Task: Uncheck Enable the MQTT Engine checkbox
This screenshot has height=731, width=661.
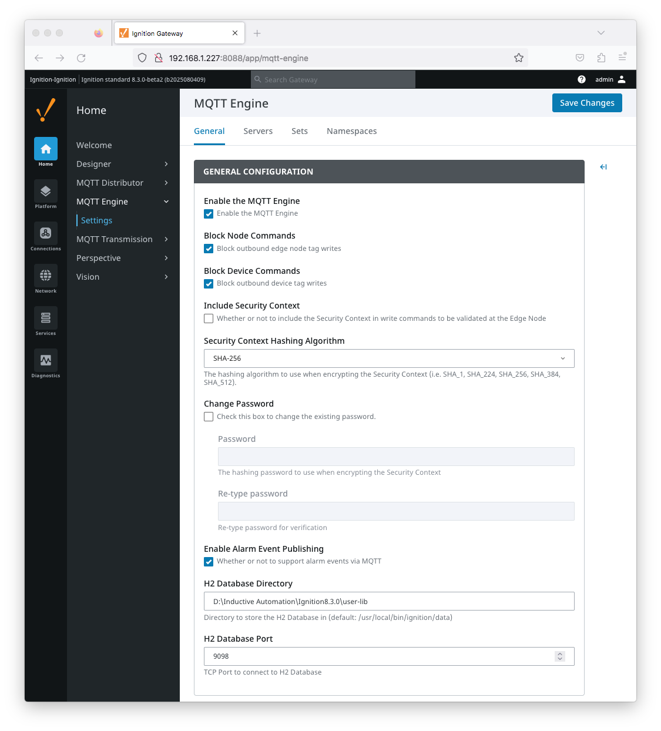Action: (x=209, y=214)
